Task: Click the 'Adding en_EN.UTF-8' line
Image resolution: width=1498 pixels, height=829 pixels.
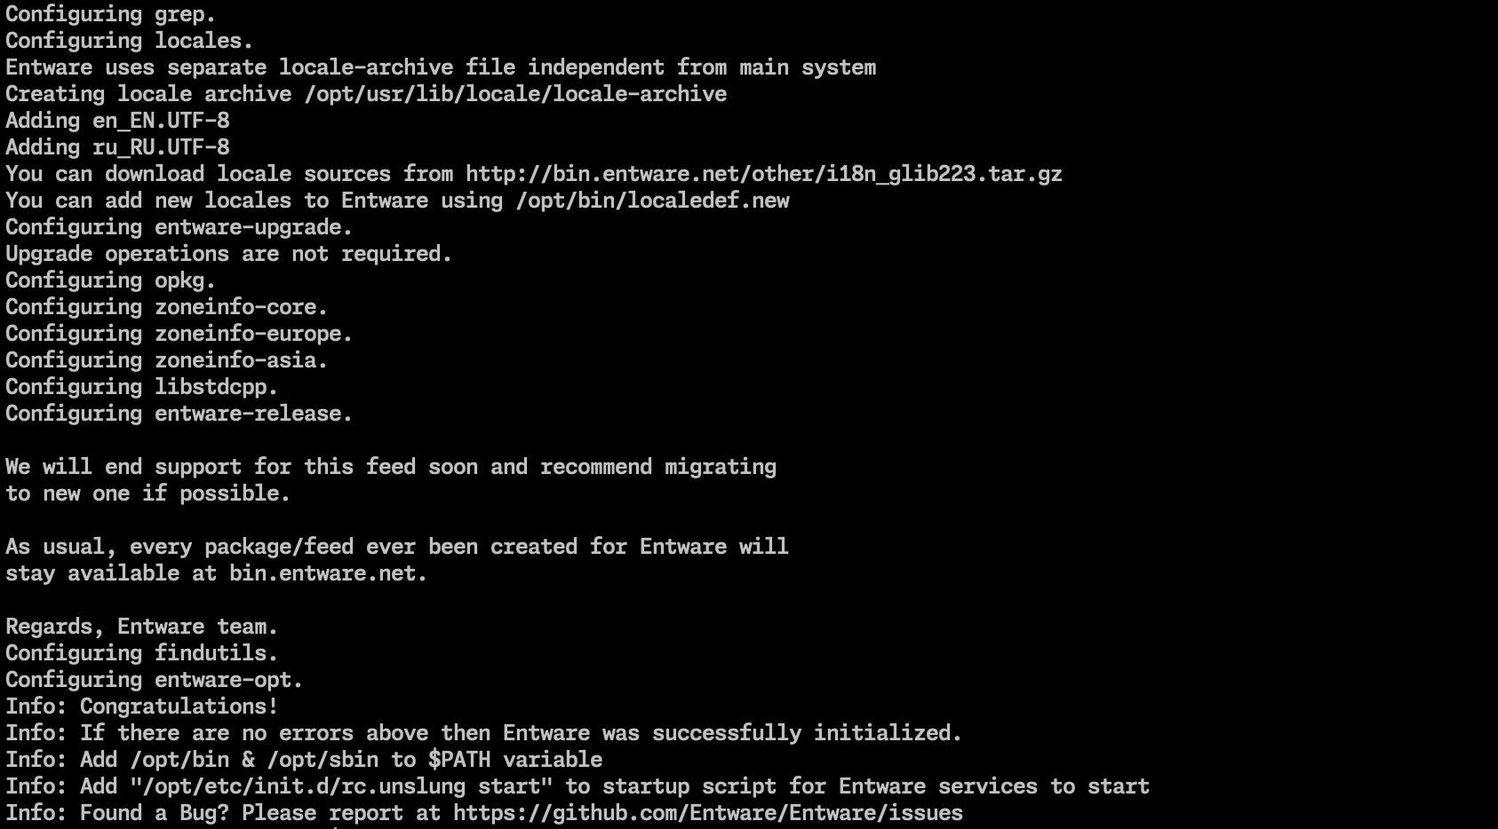Action: pos(117,121)
